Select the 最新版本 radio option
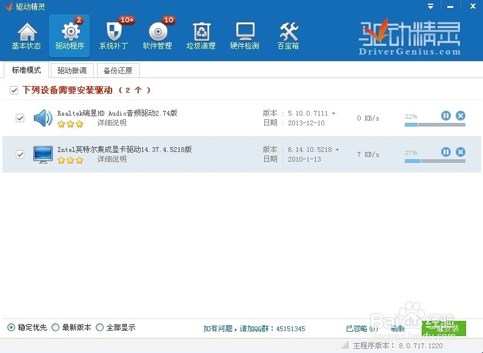 [55, 328]
